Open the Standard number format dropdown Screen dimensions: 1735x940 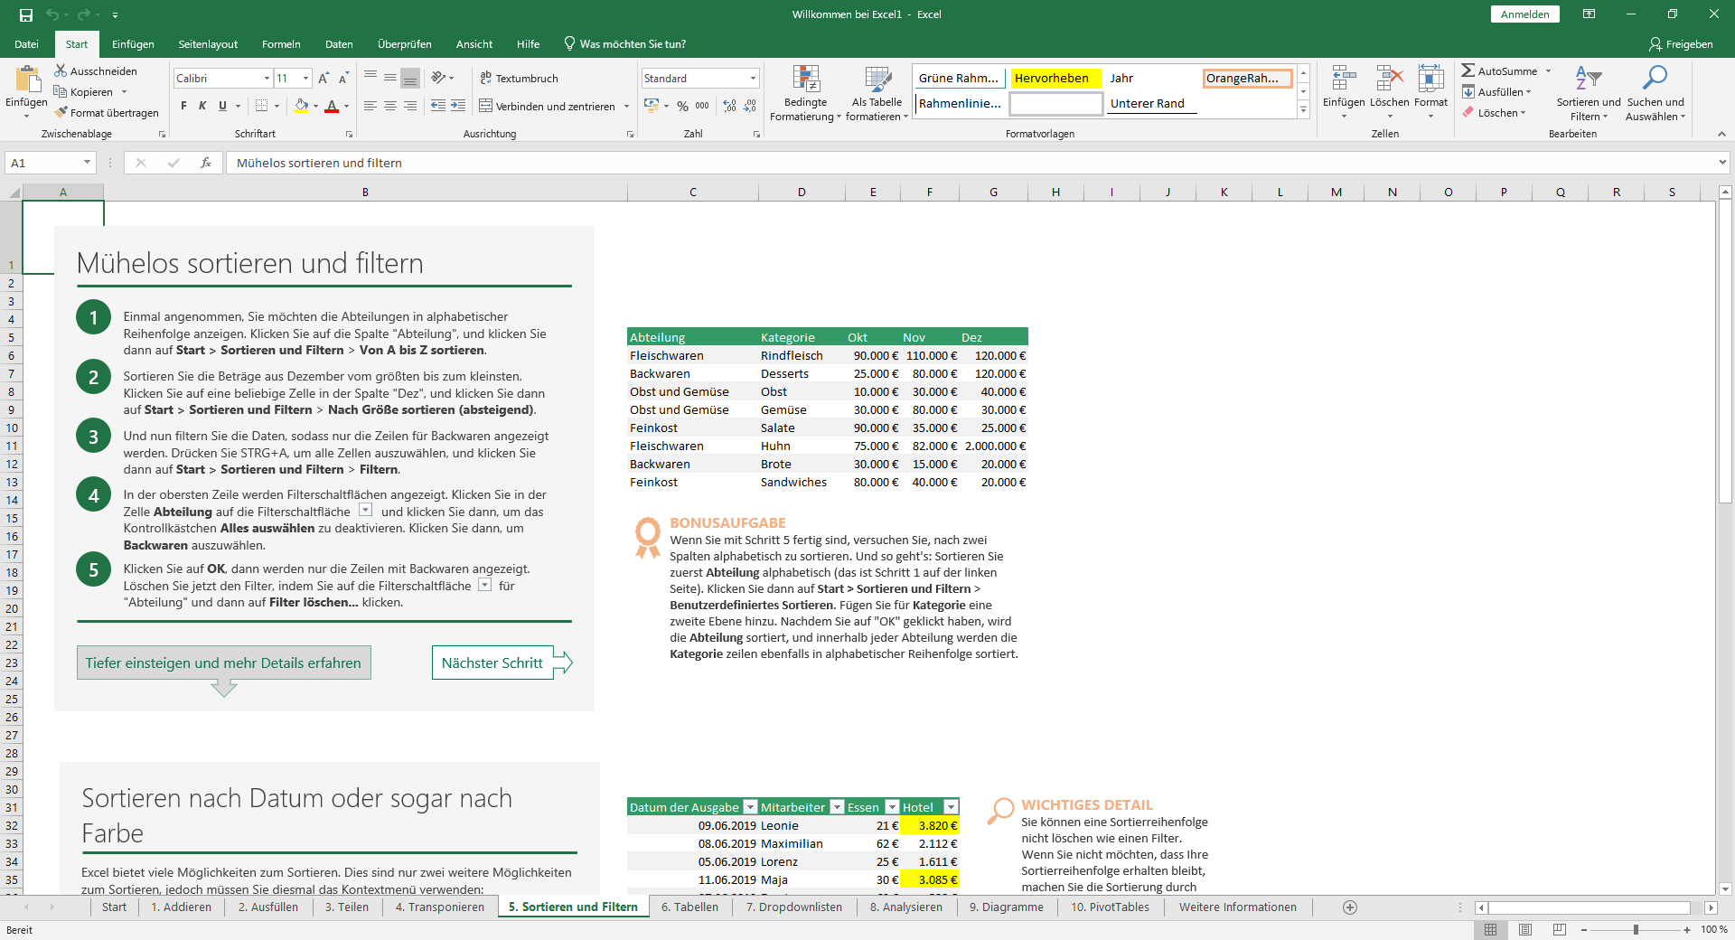tap(753, 78)
